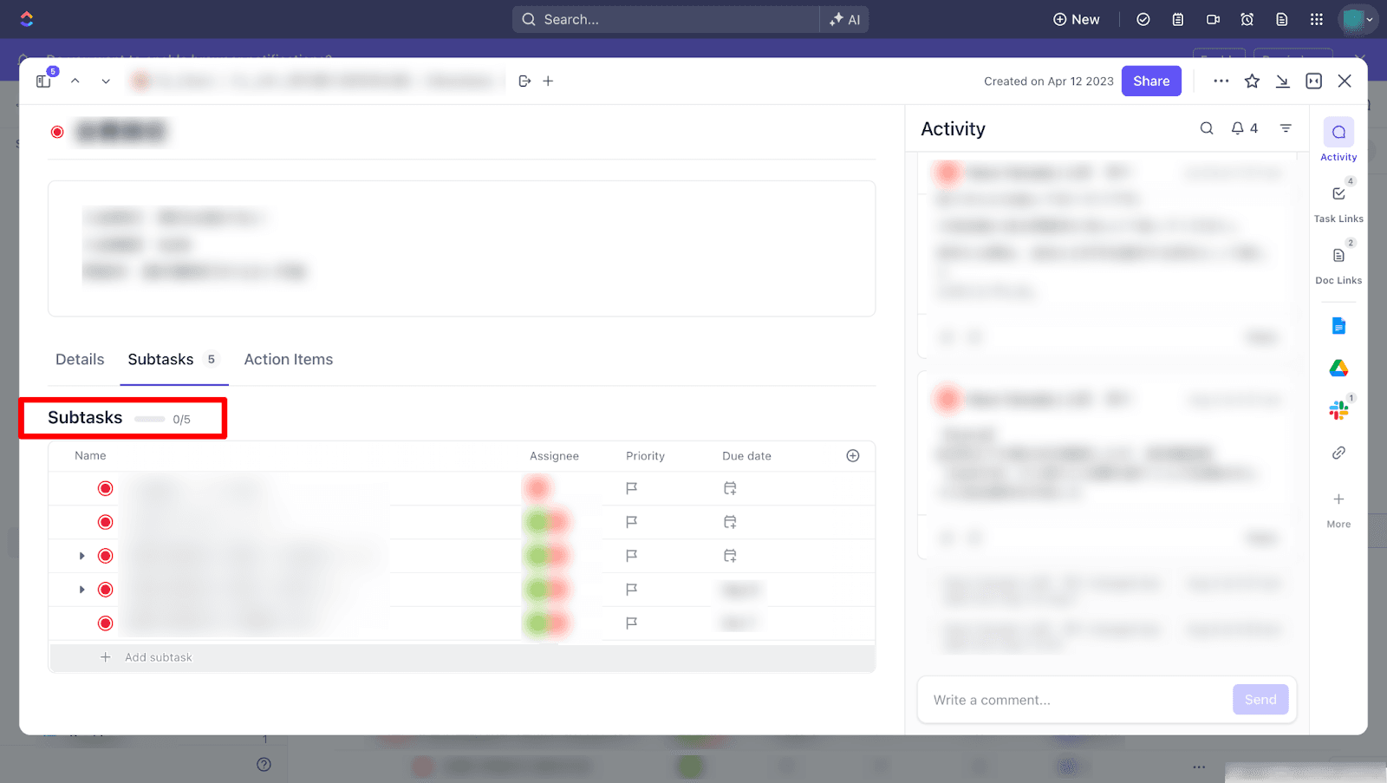
Task: Change main task status circle
Action: pyautogui.click(x=57, y=132)
